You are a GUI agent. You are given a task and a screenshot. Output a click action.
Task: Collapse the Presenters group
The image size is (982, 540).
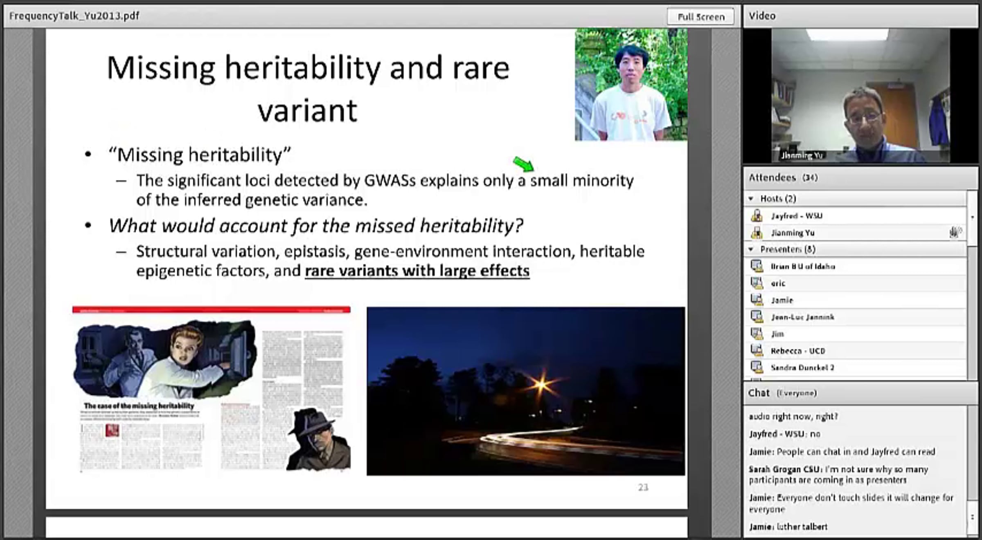[x=751, y=249]
